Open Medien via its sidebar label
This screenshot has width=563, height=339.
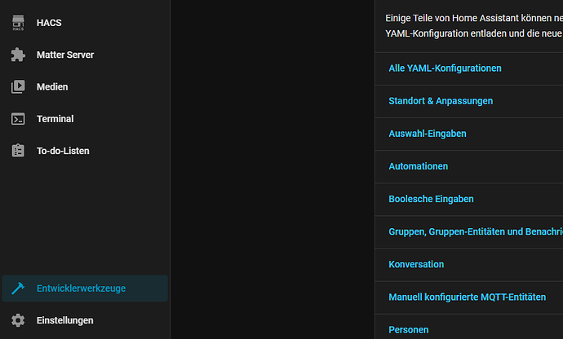52,87
